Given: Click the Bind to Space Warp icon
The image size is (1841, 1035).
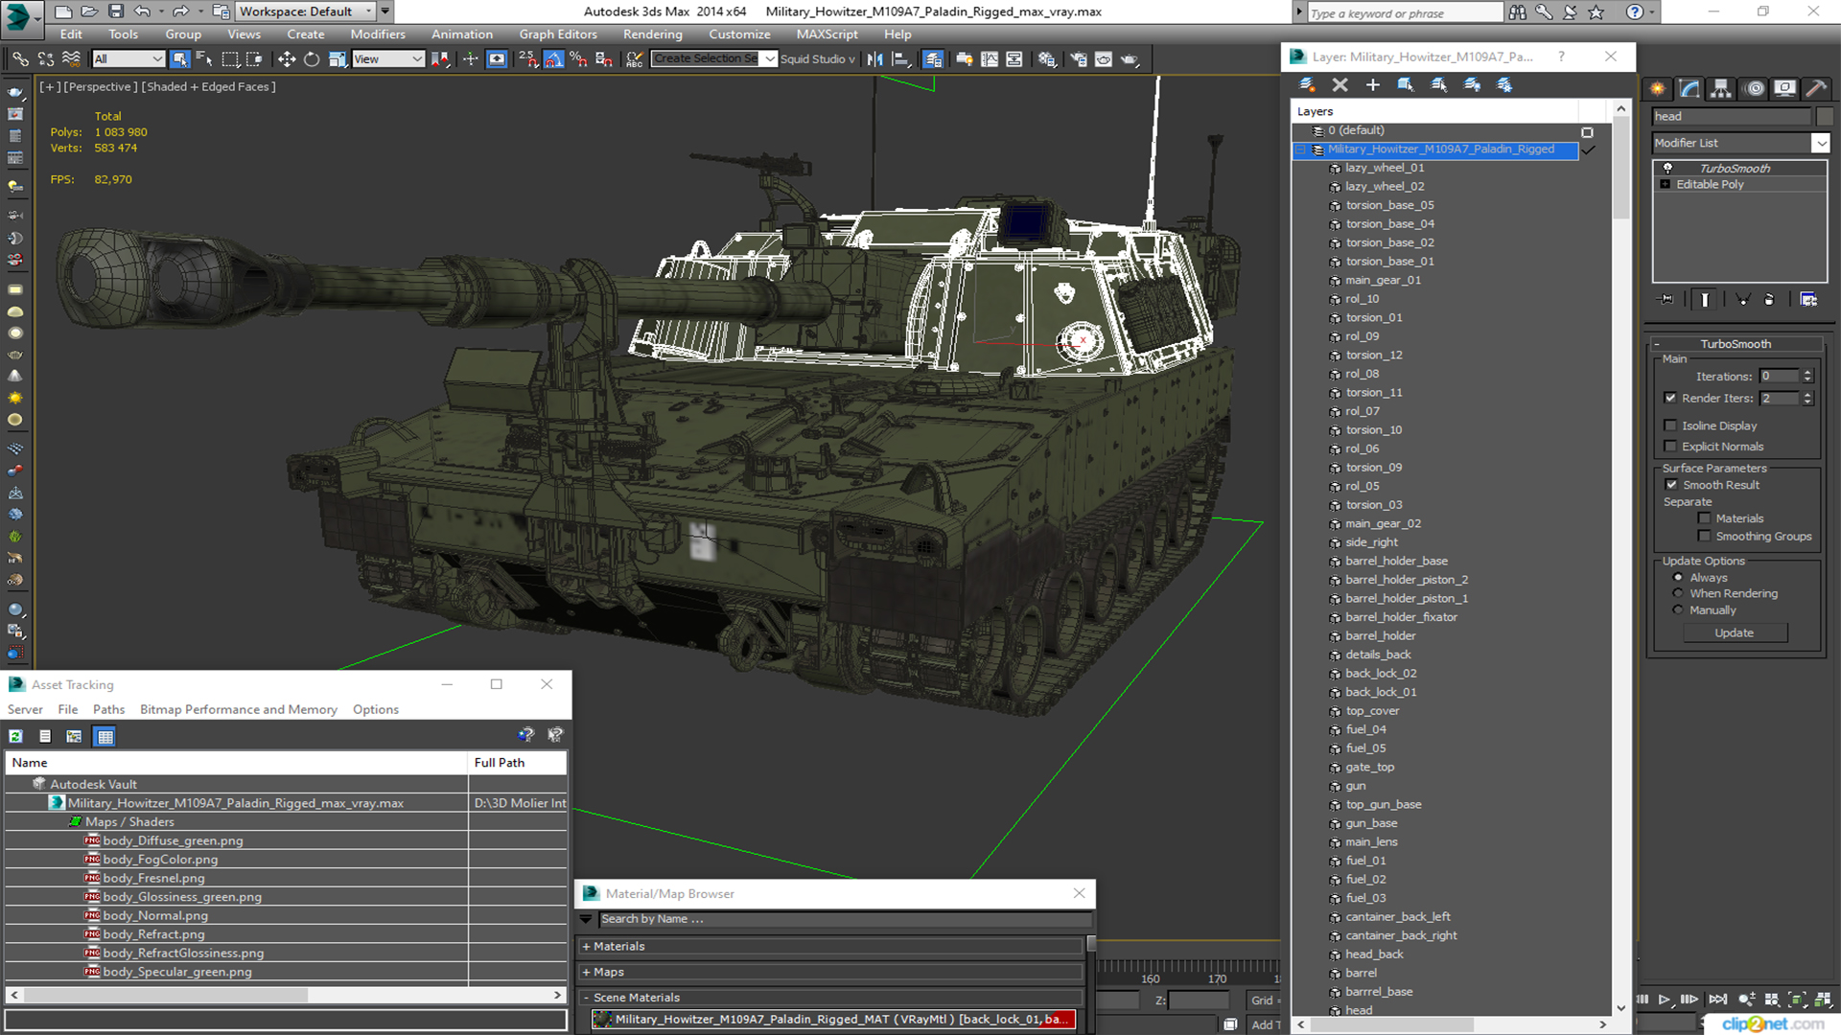Looking at the screenshot, I should pos(71,59).
